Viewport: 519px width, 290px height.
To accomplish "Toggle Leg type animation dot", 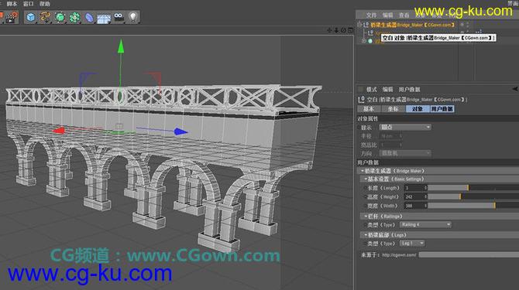I will coord(366,244).
